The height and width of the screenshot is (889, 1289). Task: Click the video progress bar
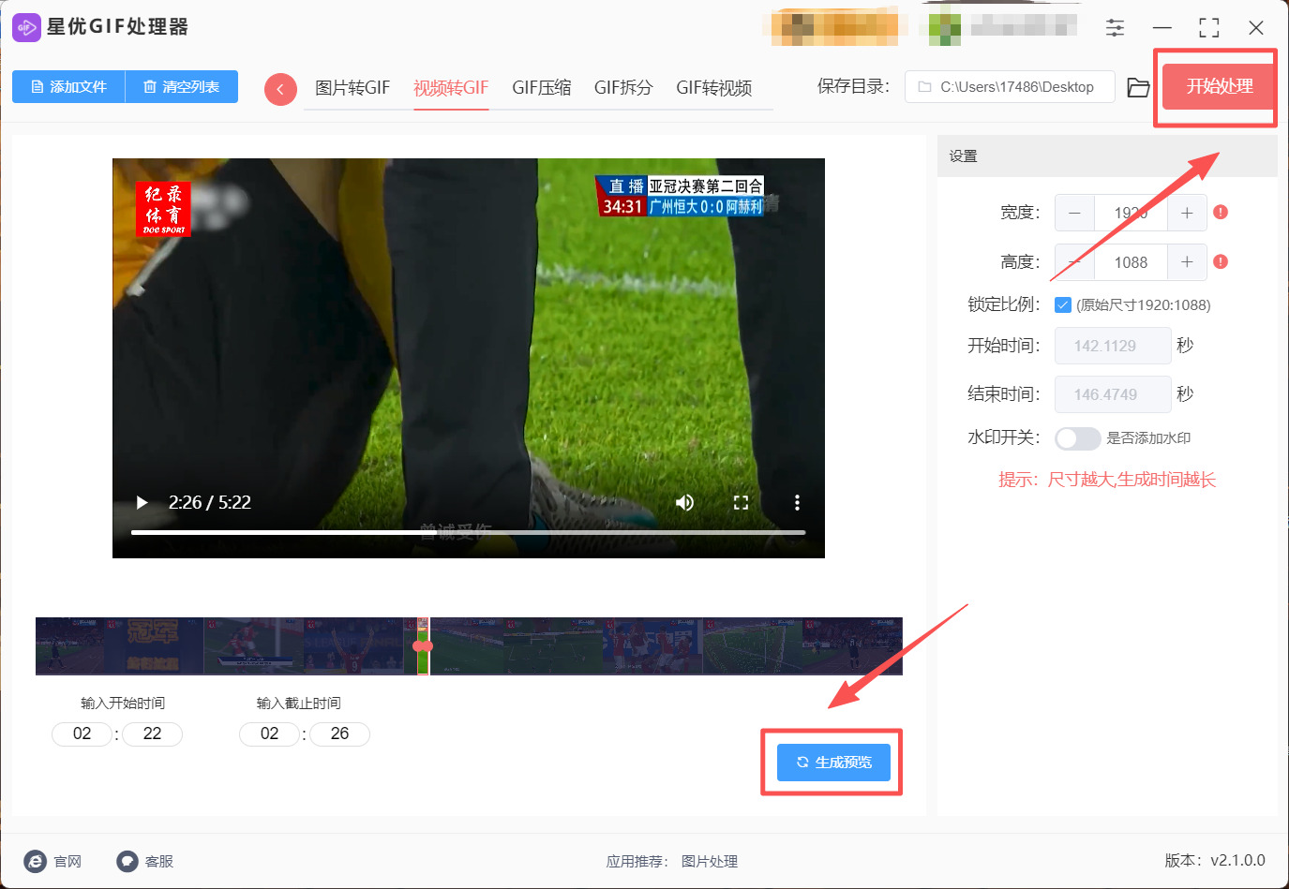point(468,532)
